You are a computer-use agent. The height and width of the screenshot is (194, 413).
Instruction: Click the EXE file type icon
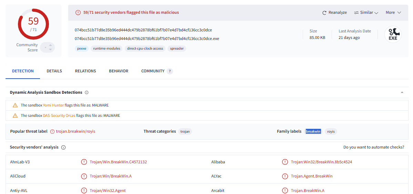pos(393,34)
